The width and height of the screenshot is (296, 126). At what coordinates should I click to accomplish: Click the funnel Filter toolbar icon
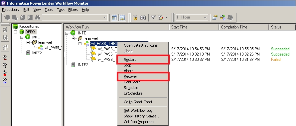coord(153,18)
